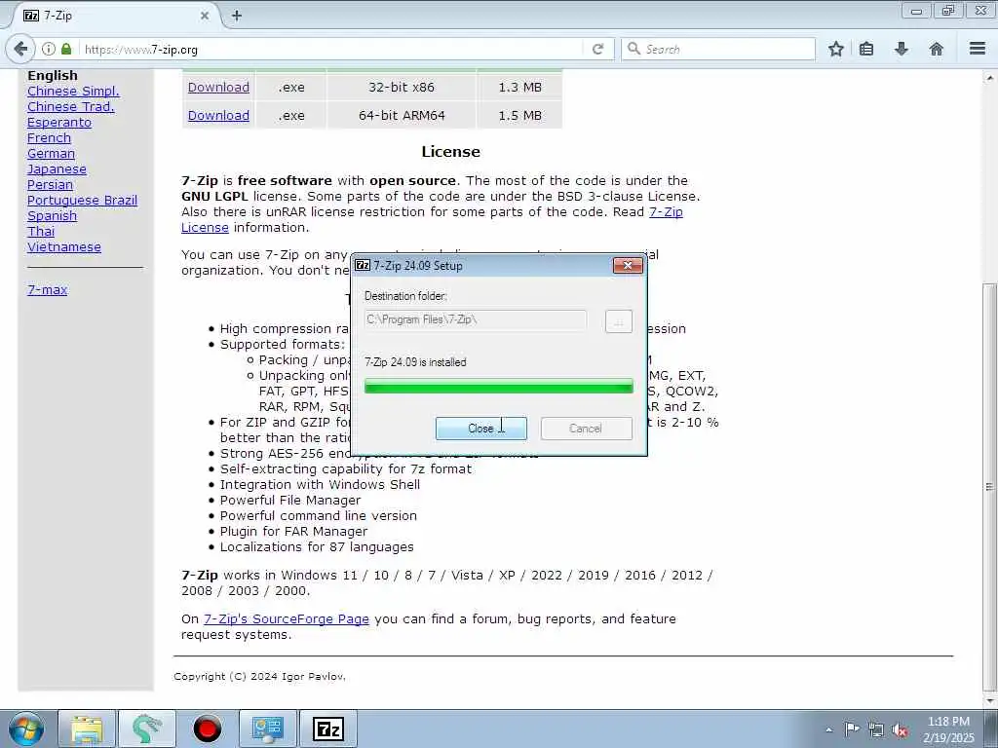
Task: Download the 64-bit ARM64 exe
Action: tap(218, 115)
